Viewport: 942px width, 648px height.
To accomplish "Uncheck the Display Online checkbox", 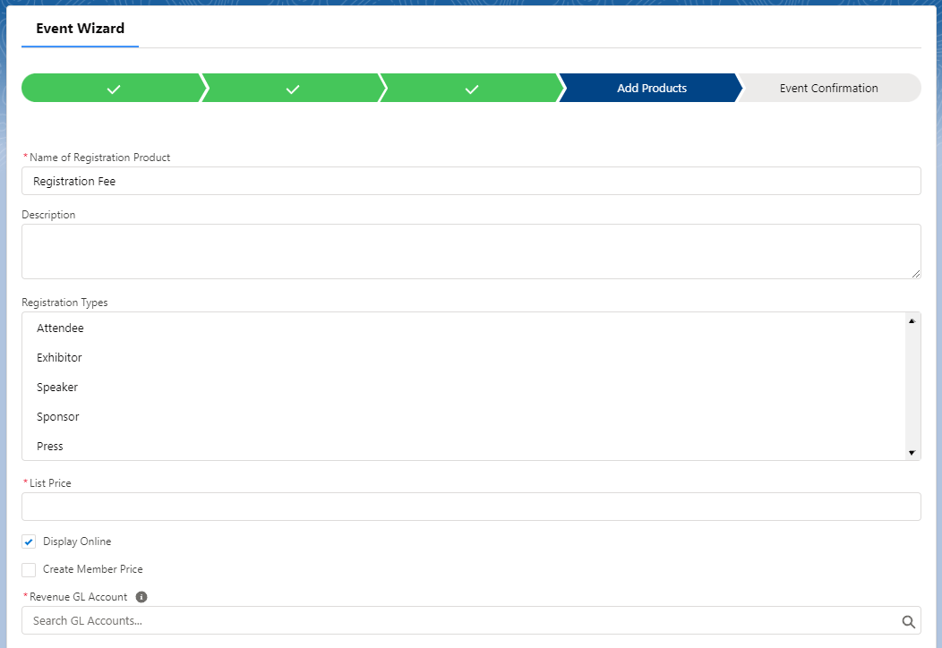I will [x=30, y=542].
